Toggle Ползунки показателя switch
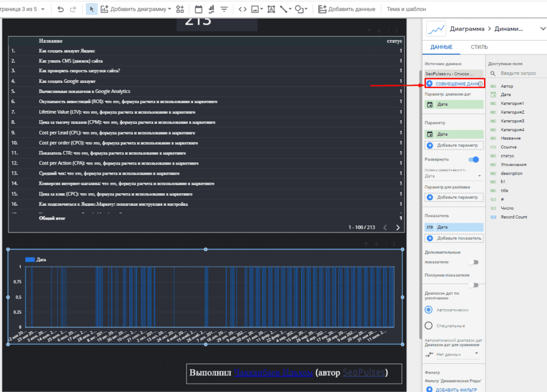Viewport: 547px width, 392px height. [474, 285]
